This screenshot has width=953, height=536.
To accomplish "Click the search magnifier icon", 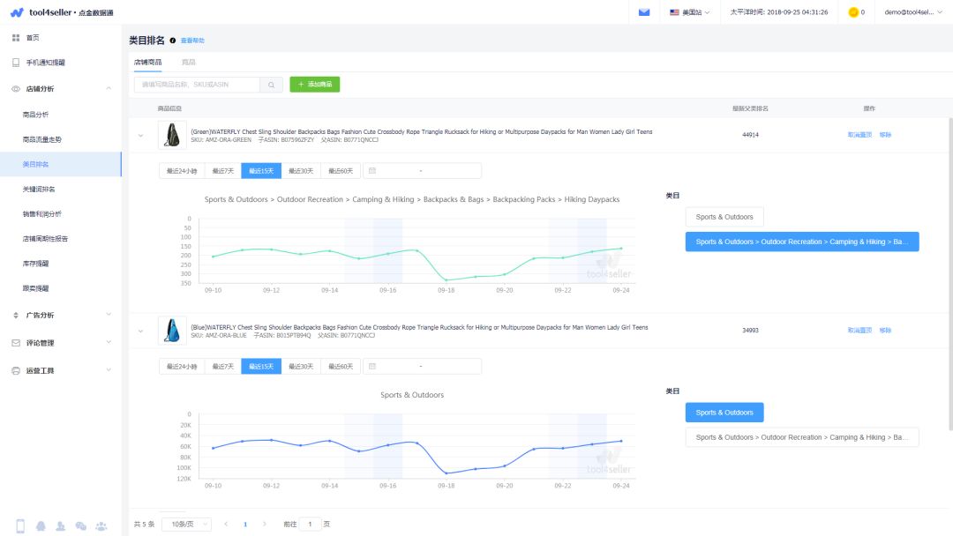I will point(271,85).
